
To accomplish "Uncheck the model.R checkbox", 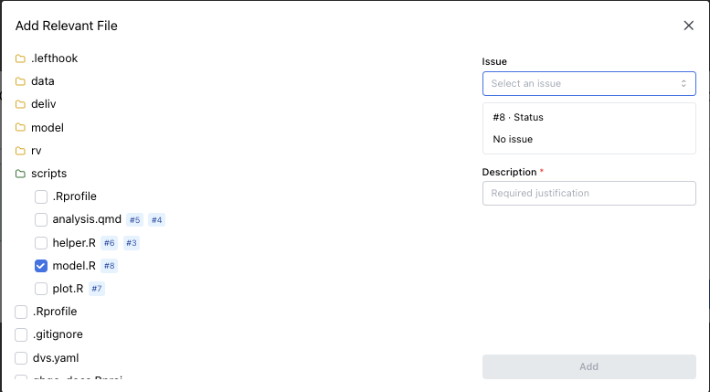I will coord(41,266).
